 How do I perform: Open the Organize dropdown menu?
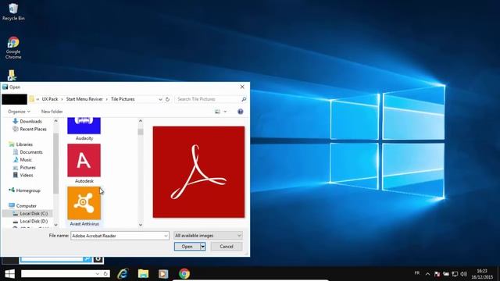click(x=19, y=112)
